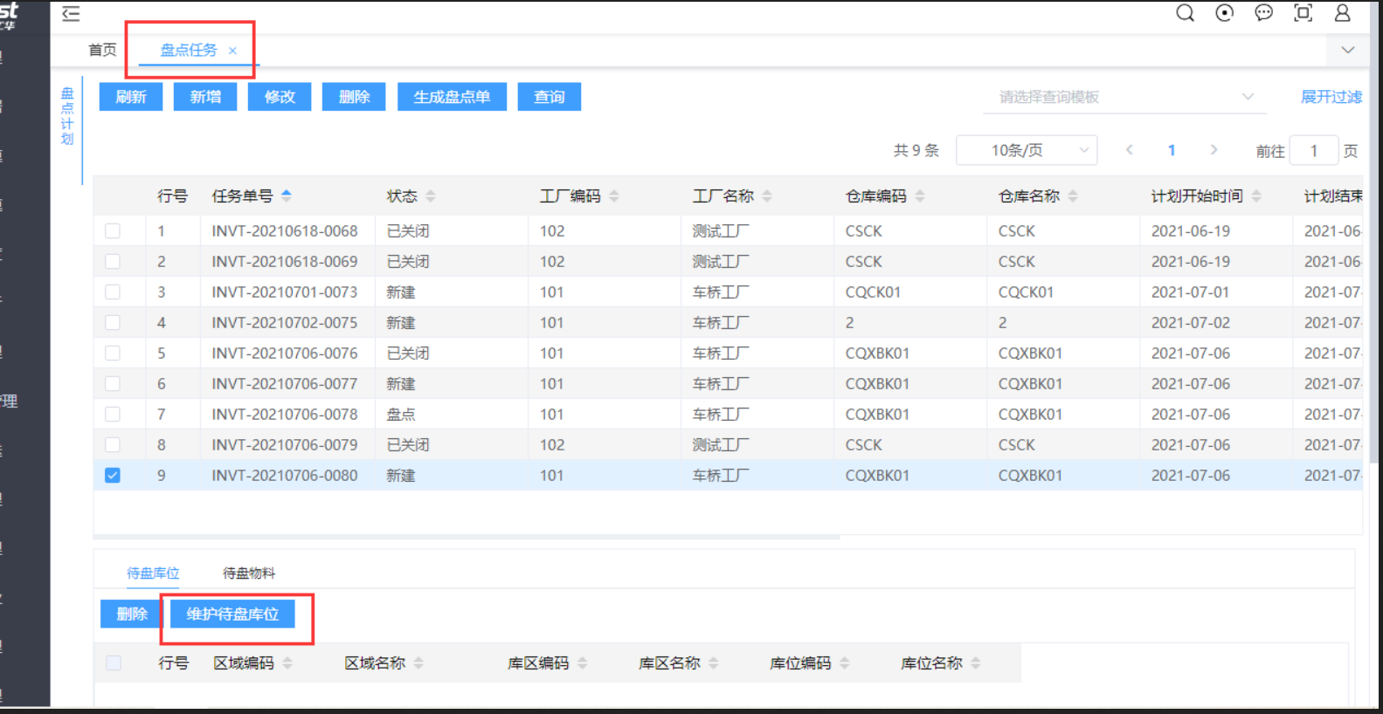Sort by 库区名称 column arrows
Viewport: 1383px width, 714px height.
(713, 663)
